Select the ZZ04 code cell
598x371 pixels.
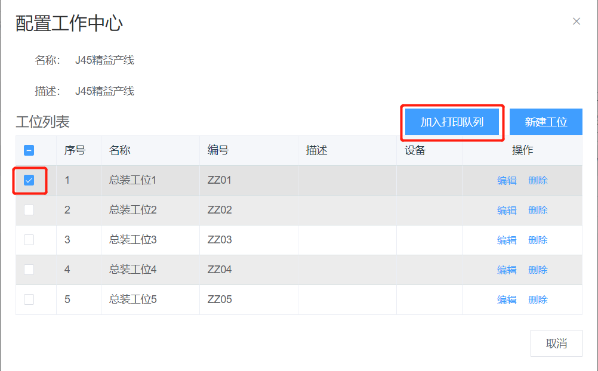220,270
